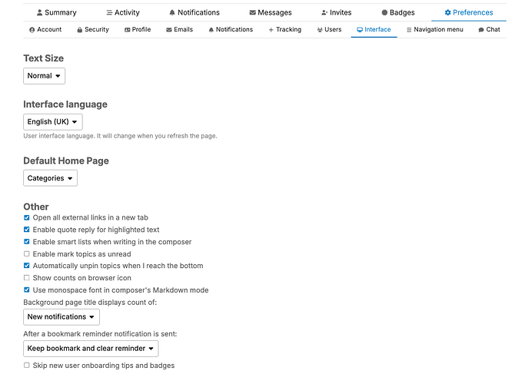The image size is (525, 384).
Task: Disable open external links in new tab
Action: pyautogui.click(x=27, y=218)
